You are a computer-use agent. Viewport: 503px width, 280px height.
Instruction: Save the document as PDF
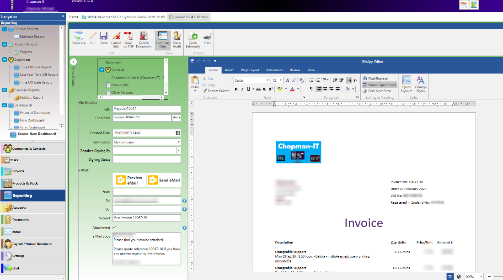point(128,39)
